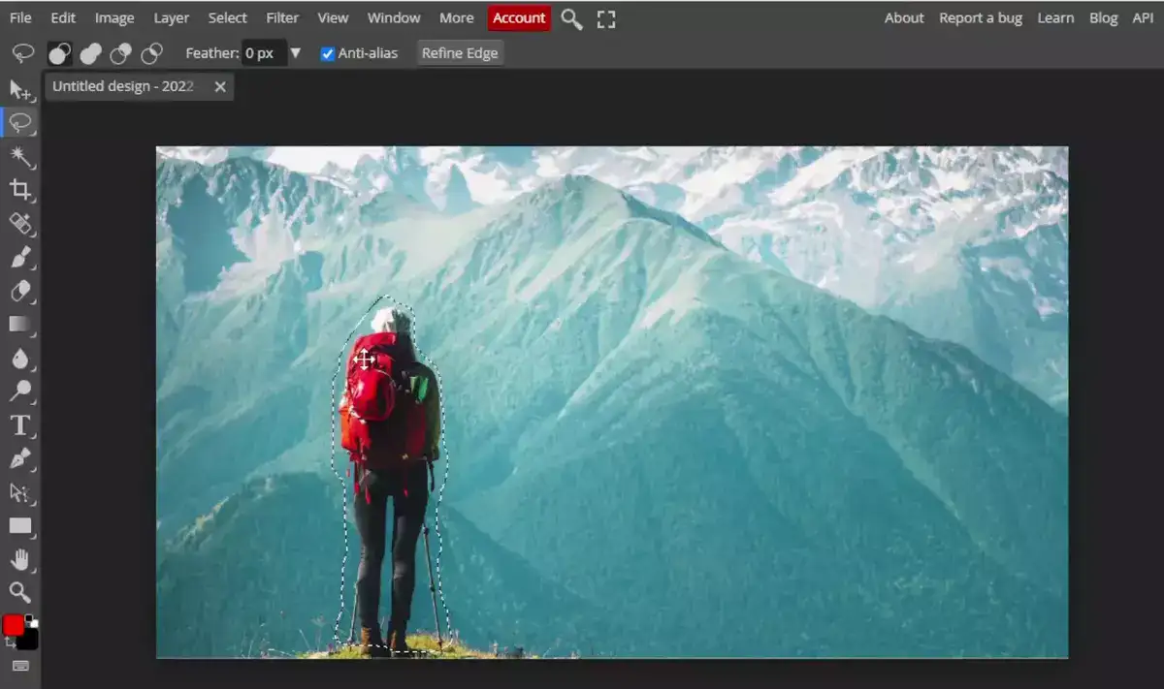Open the red foreground color swatch
The height and width of the screenshot is (689, 1164).
(x=13, y=625)
